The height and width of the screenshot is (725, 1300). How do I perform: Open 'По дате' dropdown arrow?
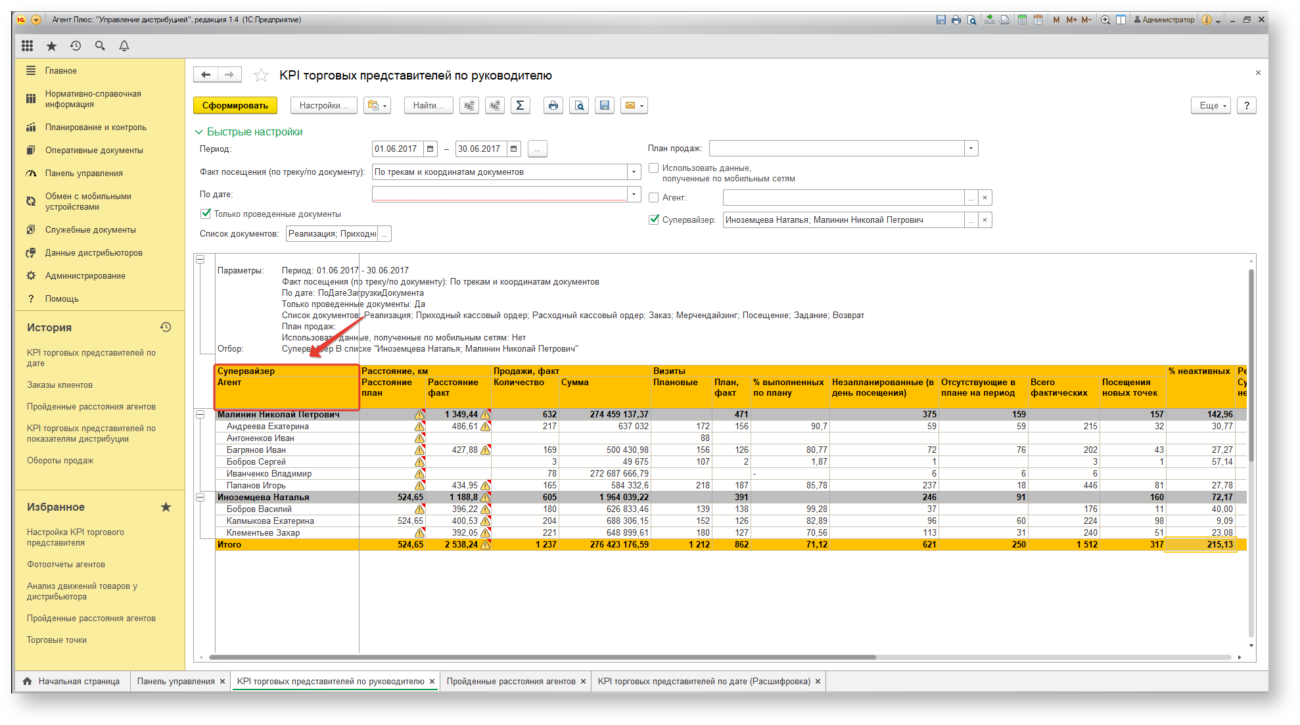coord(634,194)
